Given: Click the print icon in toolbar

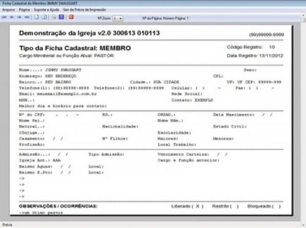Looking at the screenshot, I should [54, 17].
